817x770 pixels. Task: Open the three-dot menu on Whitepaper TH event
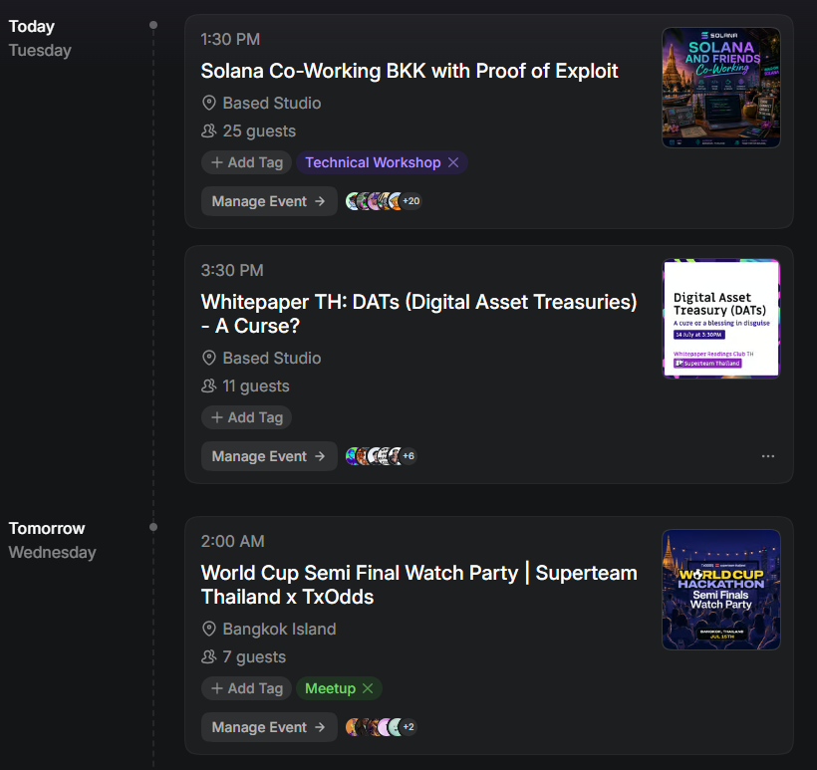(x=768, y=456)
